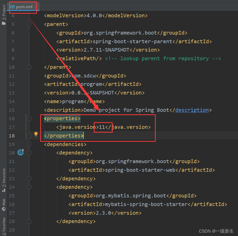Click the name program line
The height and width of the screenshot is (236, 238).
74,102
